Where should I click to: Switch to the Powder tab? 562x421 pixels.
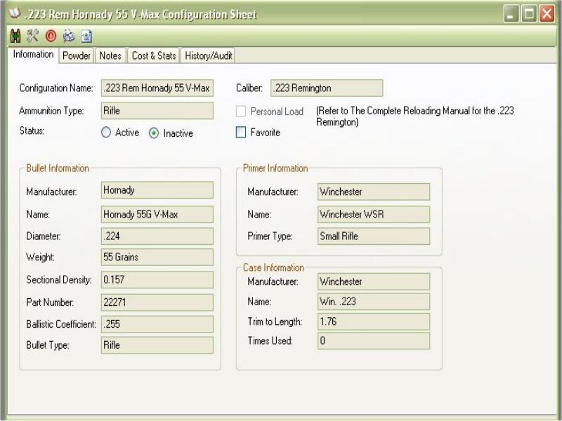(77, 56)
